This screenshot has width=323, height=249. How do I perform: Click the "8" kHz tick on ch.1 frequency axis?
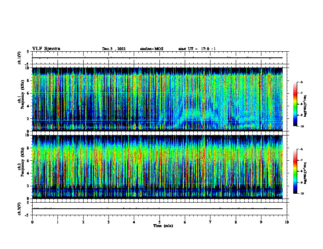(x=29, y=81)
